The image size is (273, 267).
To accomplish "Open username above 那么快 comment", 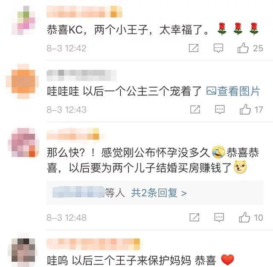I will (x=73, y=134).
